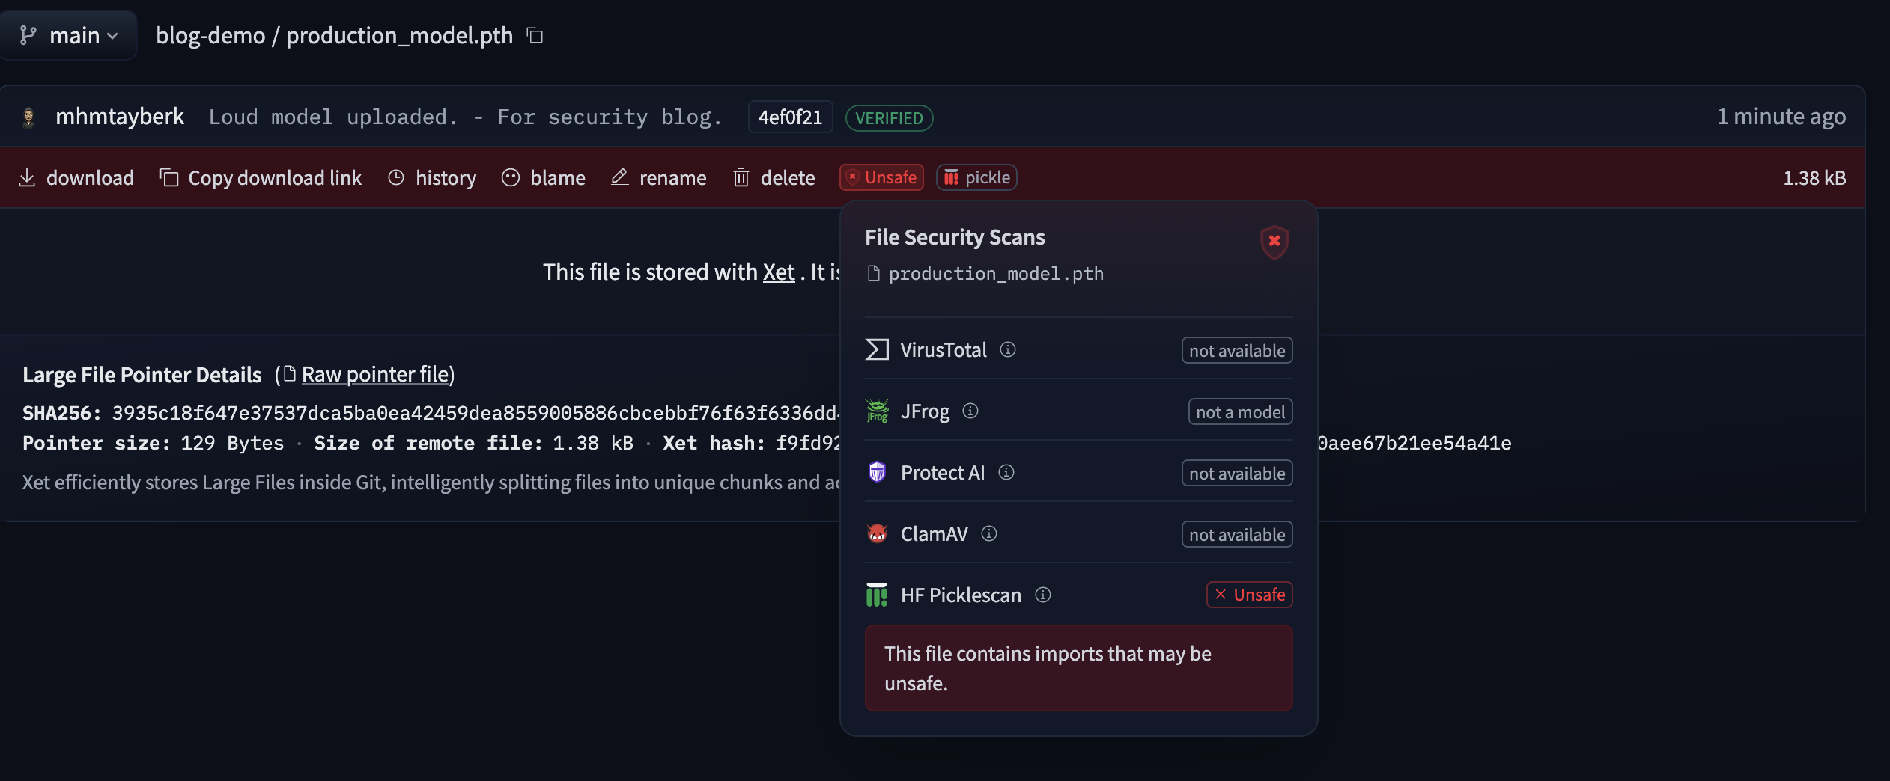Open the Raw pointer file link

[x=375, y=374]
